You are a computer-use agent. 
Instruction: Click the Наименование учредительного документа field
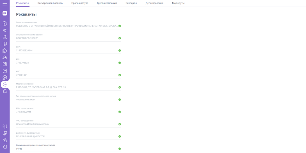[66, 149]
